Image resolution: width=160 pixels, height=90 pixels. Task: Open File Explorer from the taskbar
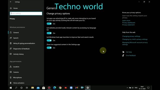point(32,88)
